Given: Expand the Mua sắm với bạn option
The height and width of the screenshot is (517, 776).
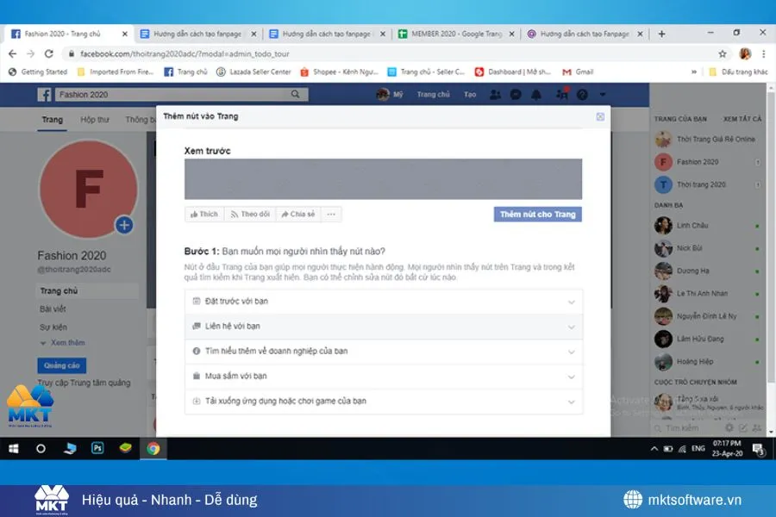Looking at the screenshot, I should coord(384,377).
